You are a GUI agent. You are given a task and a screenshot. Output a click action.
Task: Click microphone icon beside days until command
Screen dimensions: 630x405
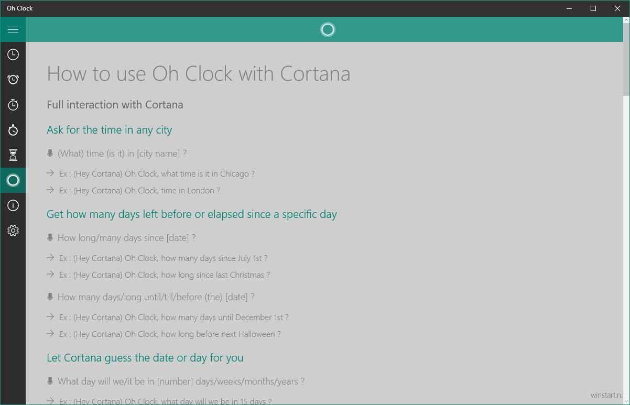(x=50, y=297)
